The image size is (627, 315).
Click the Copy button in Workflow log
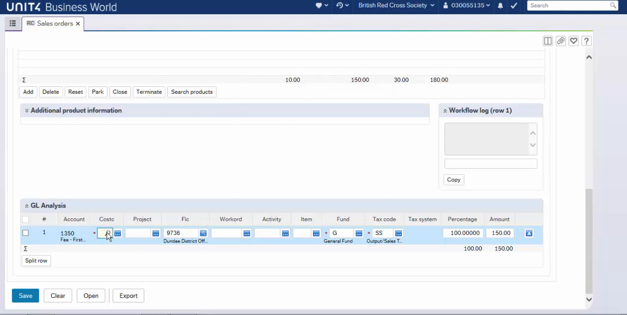tap(454, 180)
